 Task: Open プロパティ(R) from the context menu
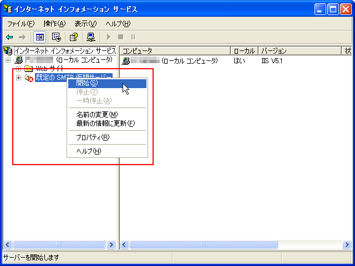tap(93, 137)
